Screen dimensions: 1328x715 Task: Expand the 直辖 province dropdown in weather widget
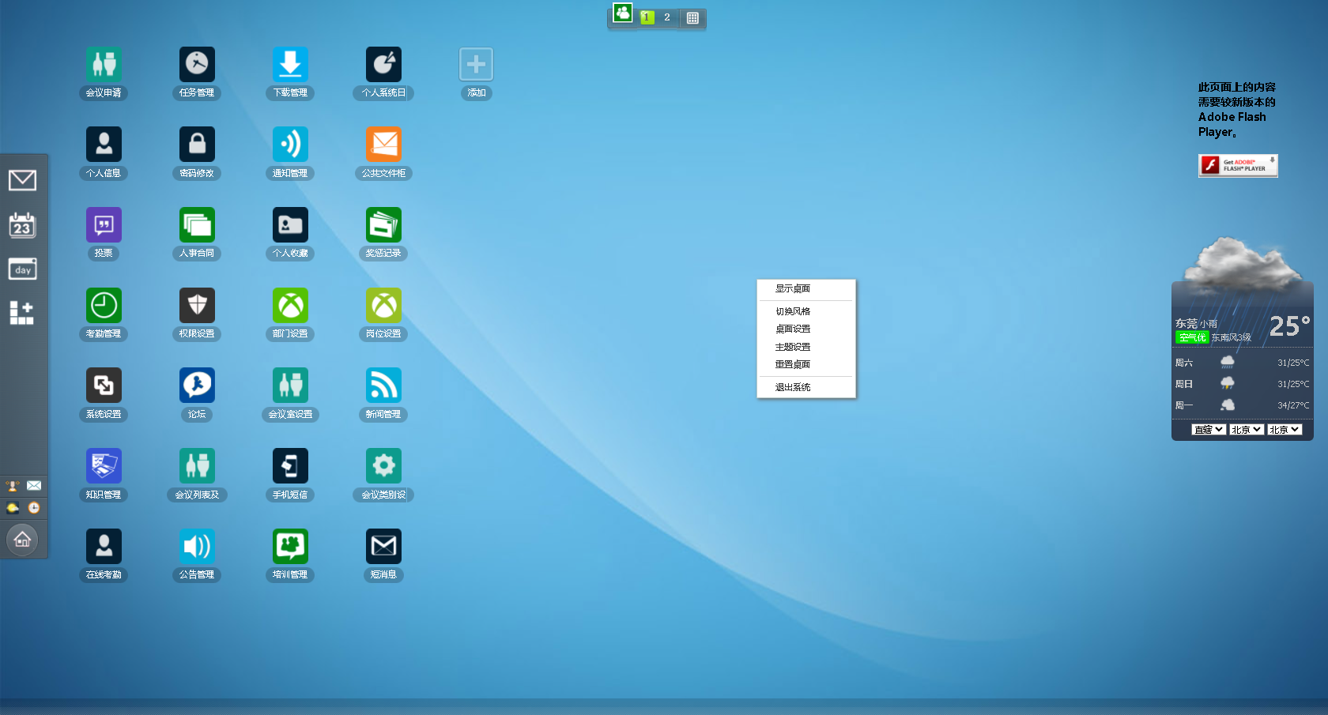[1209, 430]
